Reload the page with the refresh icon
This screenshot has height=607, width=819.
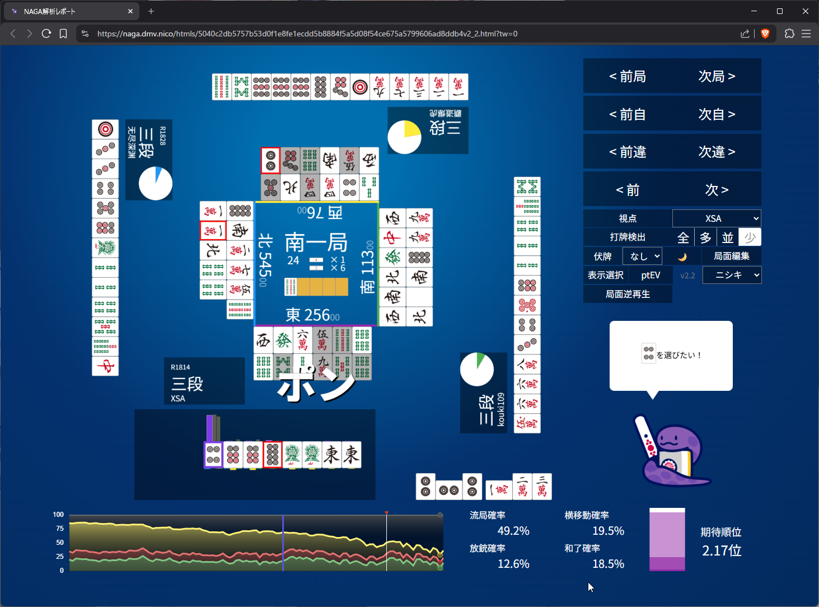point(46,34)
